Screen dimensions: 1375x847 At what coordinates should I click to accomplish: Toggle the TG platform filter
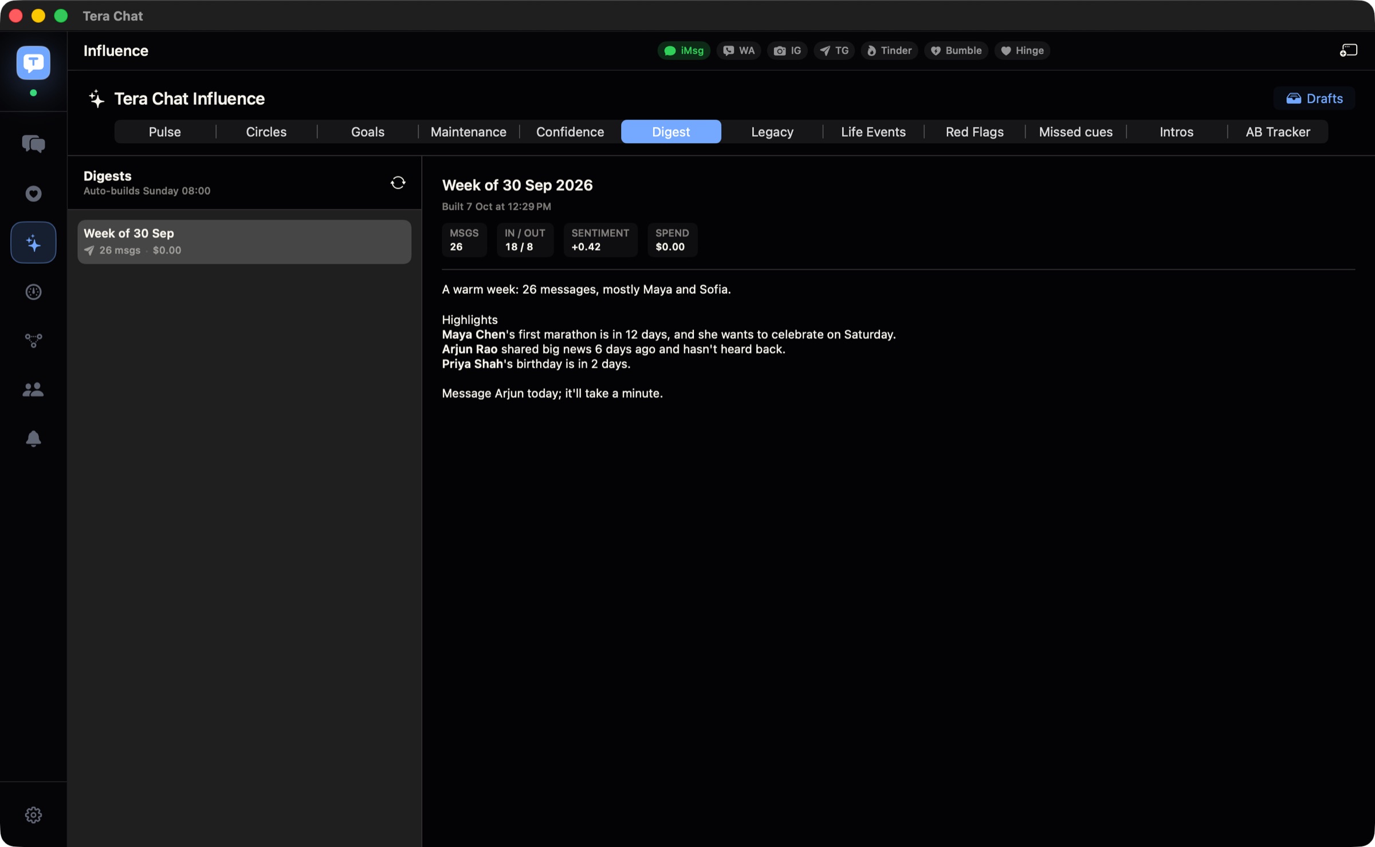coord(834,50)
